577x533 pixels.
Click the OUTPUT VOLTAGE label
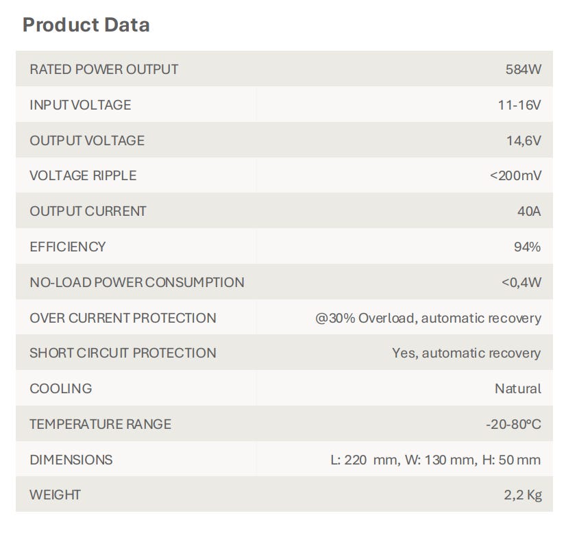(x=87, y=140)
